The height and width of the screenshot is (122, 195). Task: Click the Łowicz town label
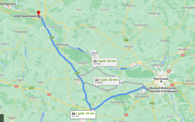pos(107,90)
